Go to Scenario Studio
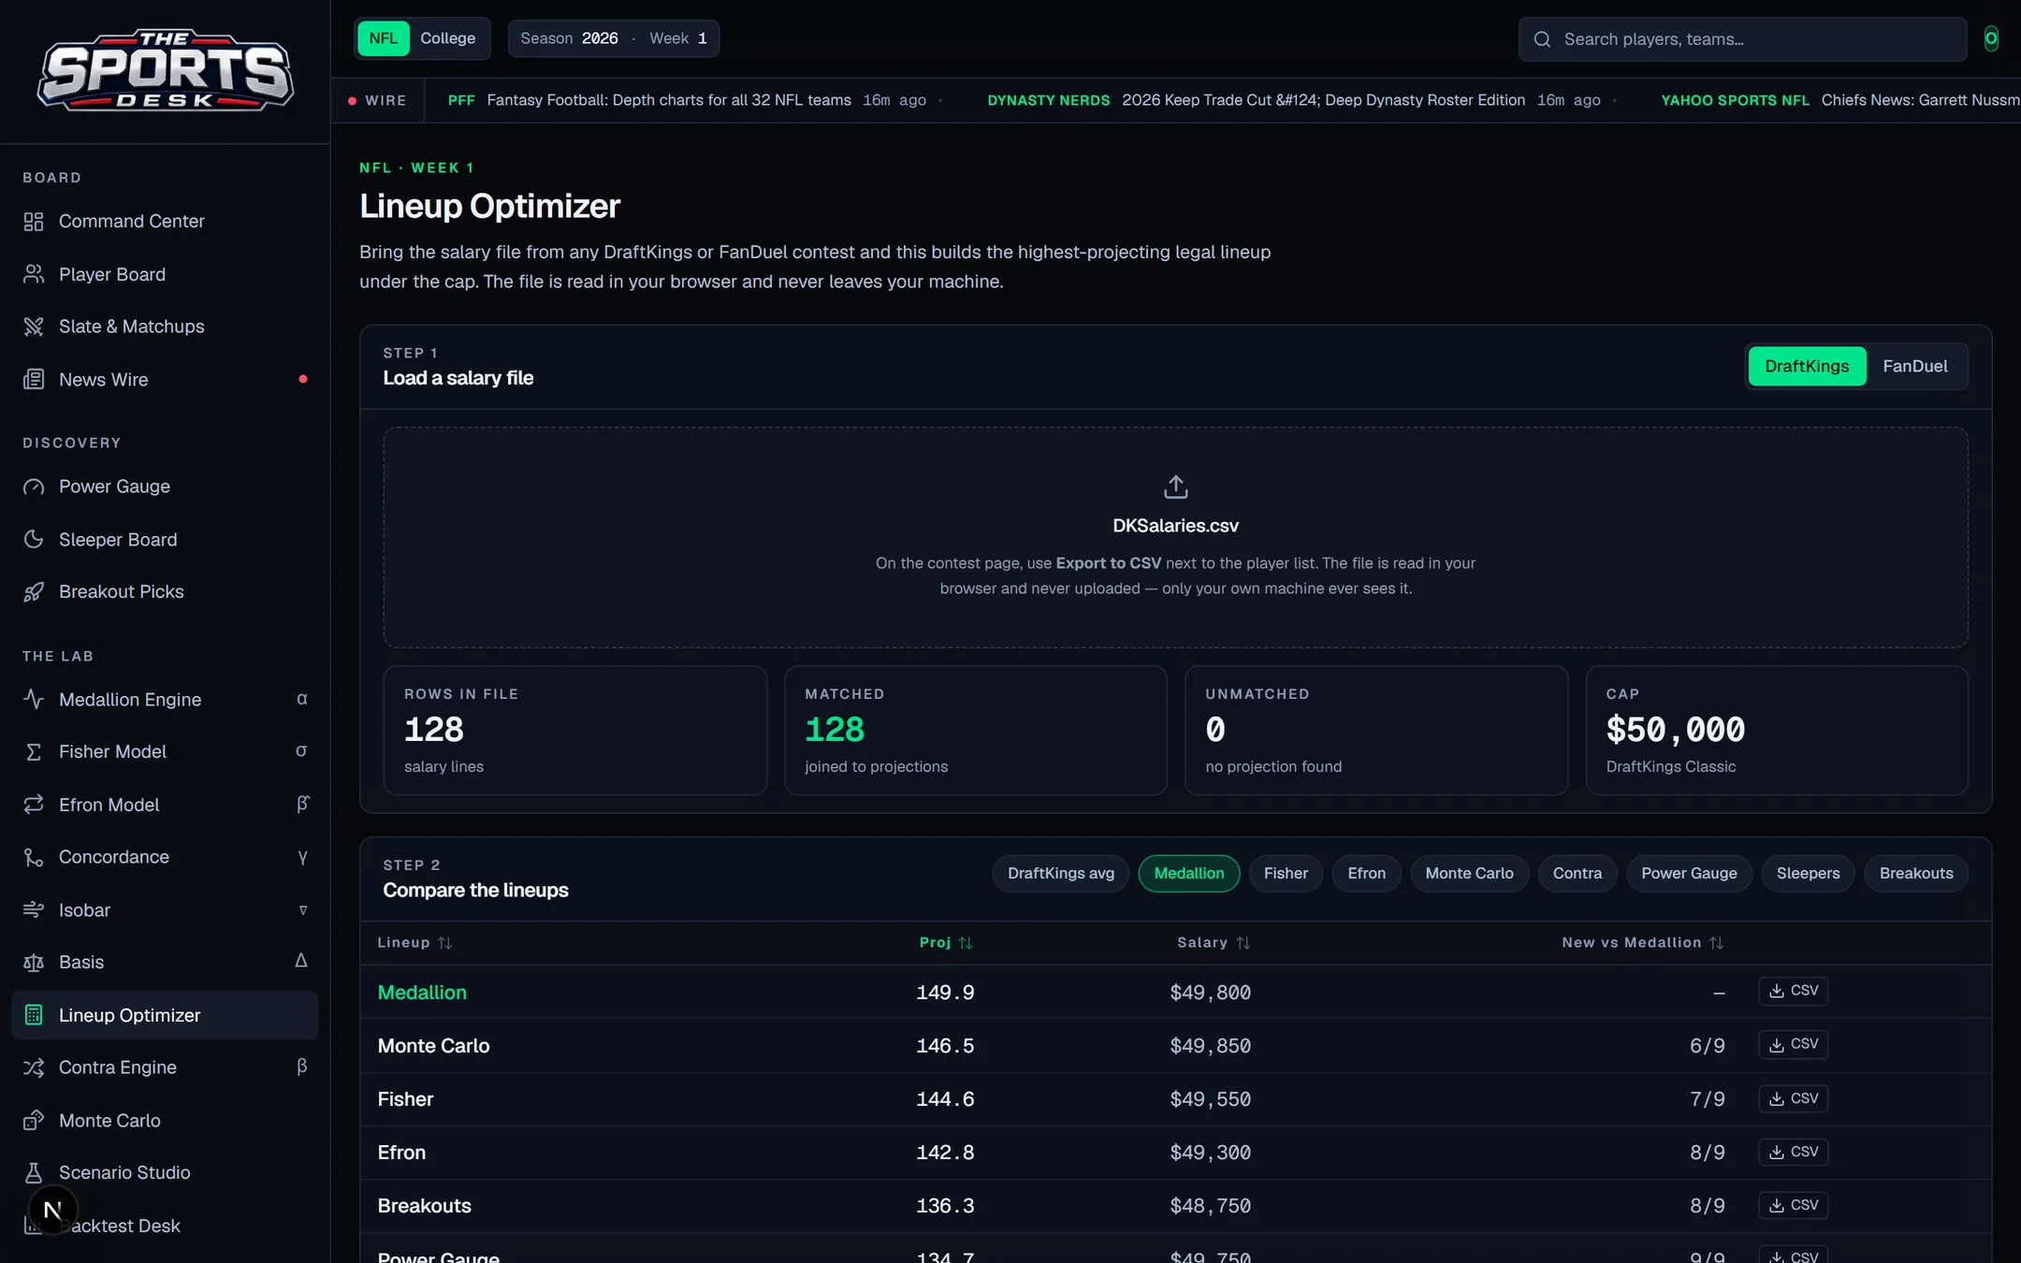This screenshot has width=2021, height=1263. click(165, 1172)
